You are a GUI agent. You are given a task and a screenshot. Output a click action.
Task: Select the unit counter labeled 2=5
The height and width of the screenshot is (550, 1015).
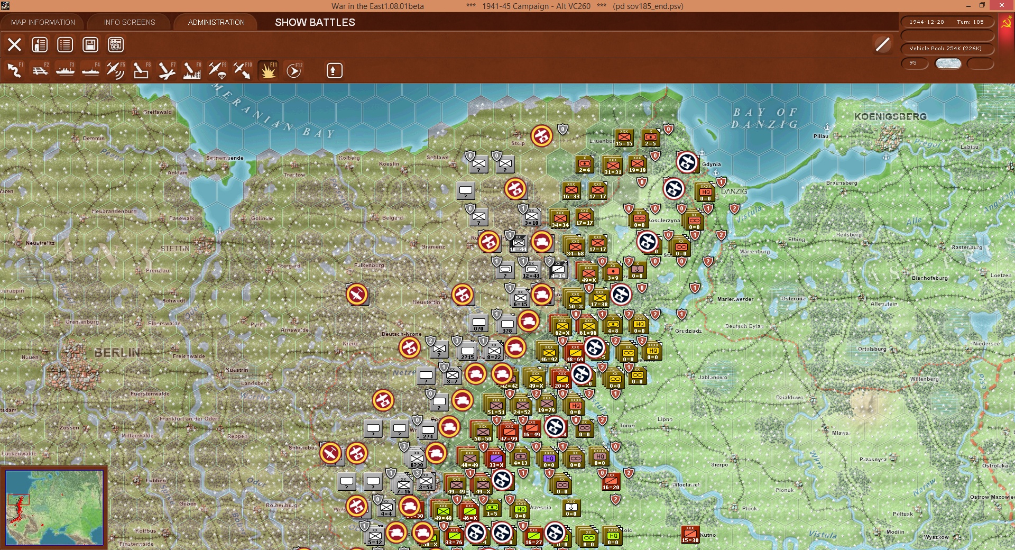(650, 137)
